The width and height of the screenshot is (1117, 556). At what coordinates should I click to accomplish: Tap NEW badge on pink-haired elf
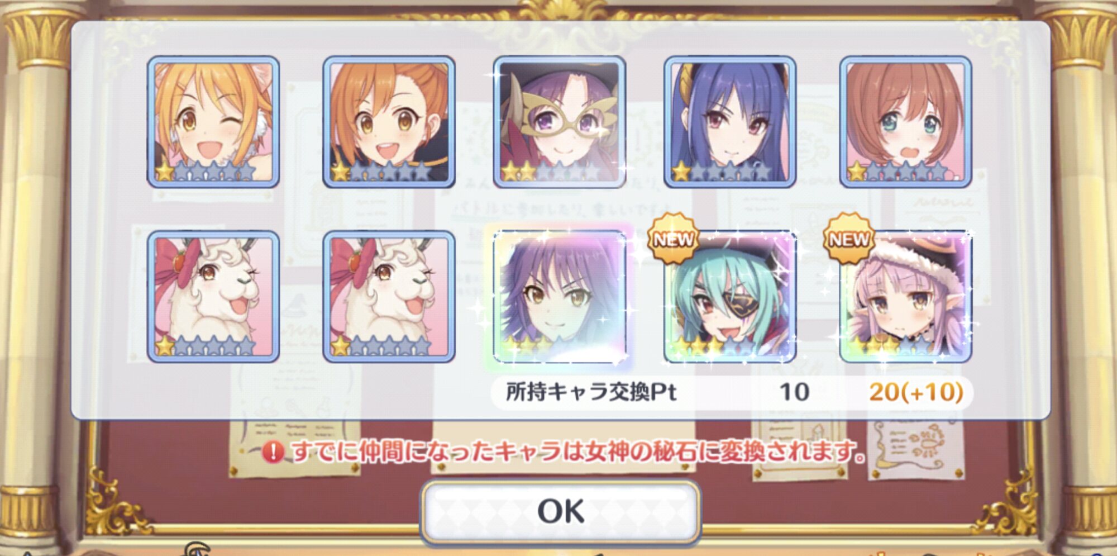tap(849, 239)
